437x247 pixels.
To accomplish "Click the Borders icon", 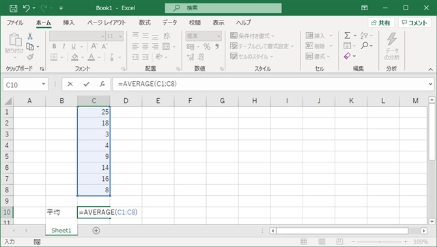I will (54, 57).
